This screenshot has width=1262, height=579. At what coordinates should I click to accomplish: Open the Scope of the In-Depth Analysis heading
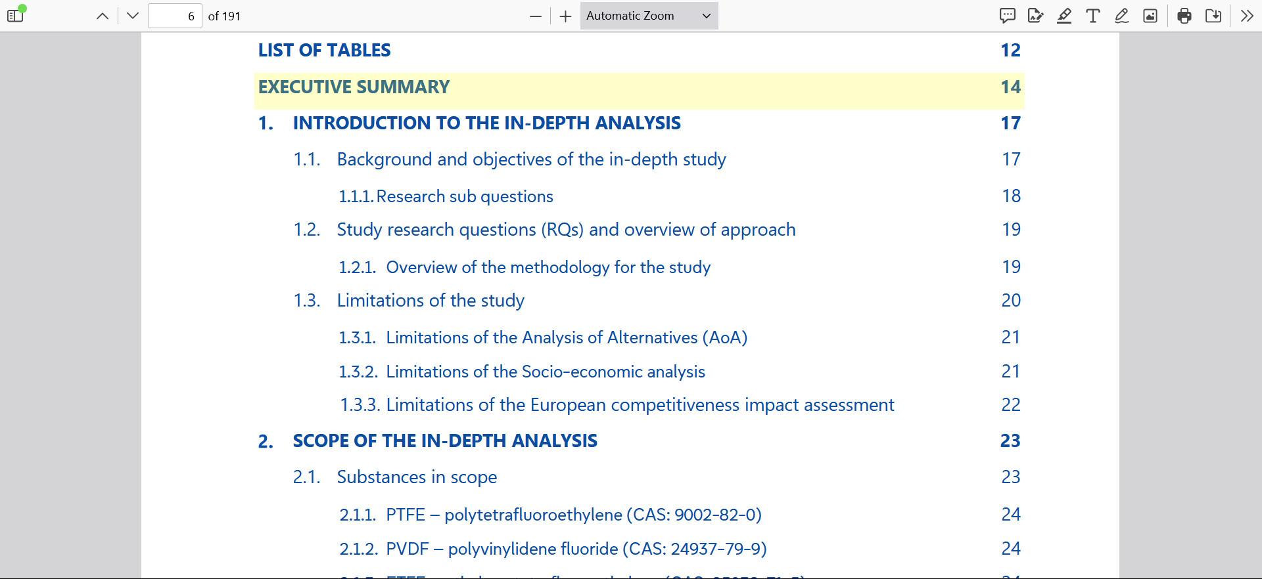[444, 440]
